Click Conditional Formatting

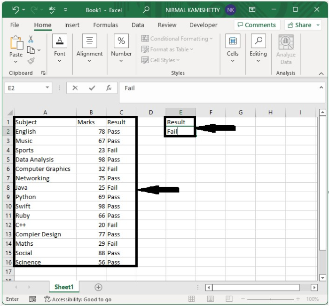[177, 39]
